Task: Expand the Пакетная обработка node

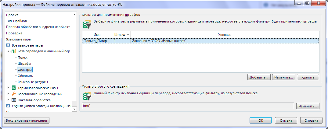Action: pyautogui.click(x=9, y=100)
